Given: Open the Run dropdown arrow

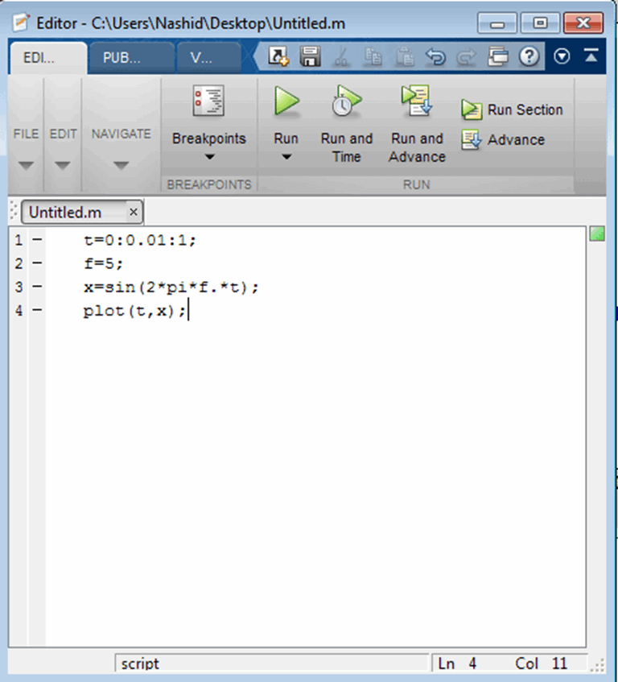Looking at the screenshot, I should pos(286,157).
